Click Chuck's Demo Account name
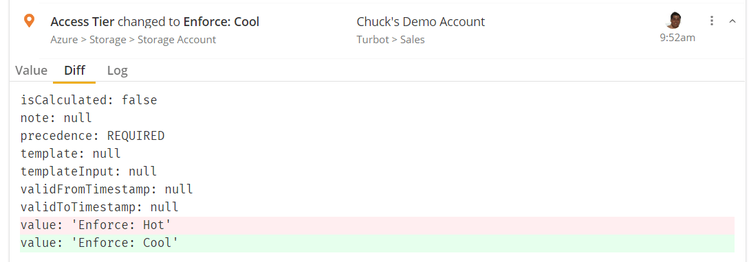749x262 pixels. pos(421,21)
